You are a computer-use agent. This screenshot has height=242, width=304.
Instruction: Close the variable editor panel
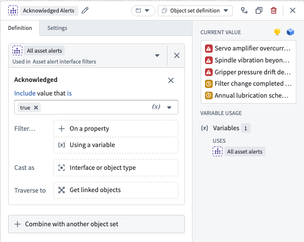point(293,10)
